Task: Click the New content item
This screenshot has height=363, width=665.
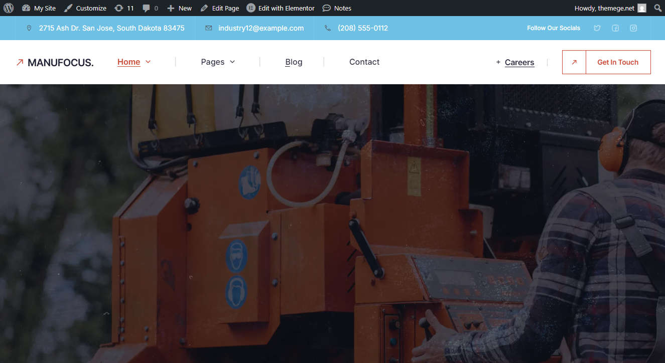Action: click(179, 8)
